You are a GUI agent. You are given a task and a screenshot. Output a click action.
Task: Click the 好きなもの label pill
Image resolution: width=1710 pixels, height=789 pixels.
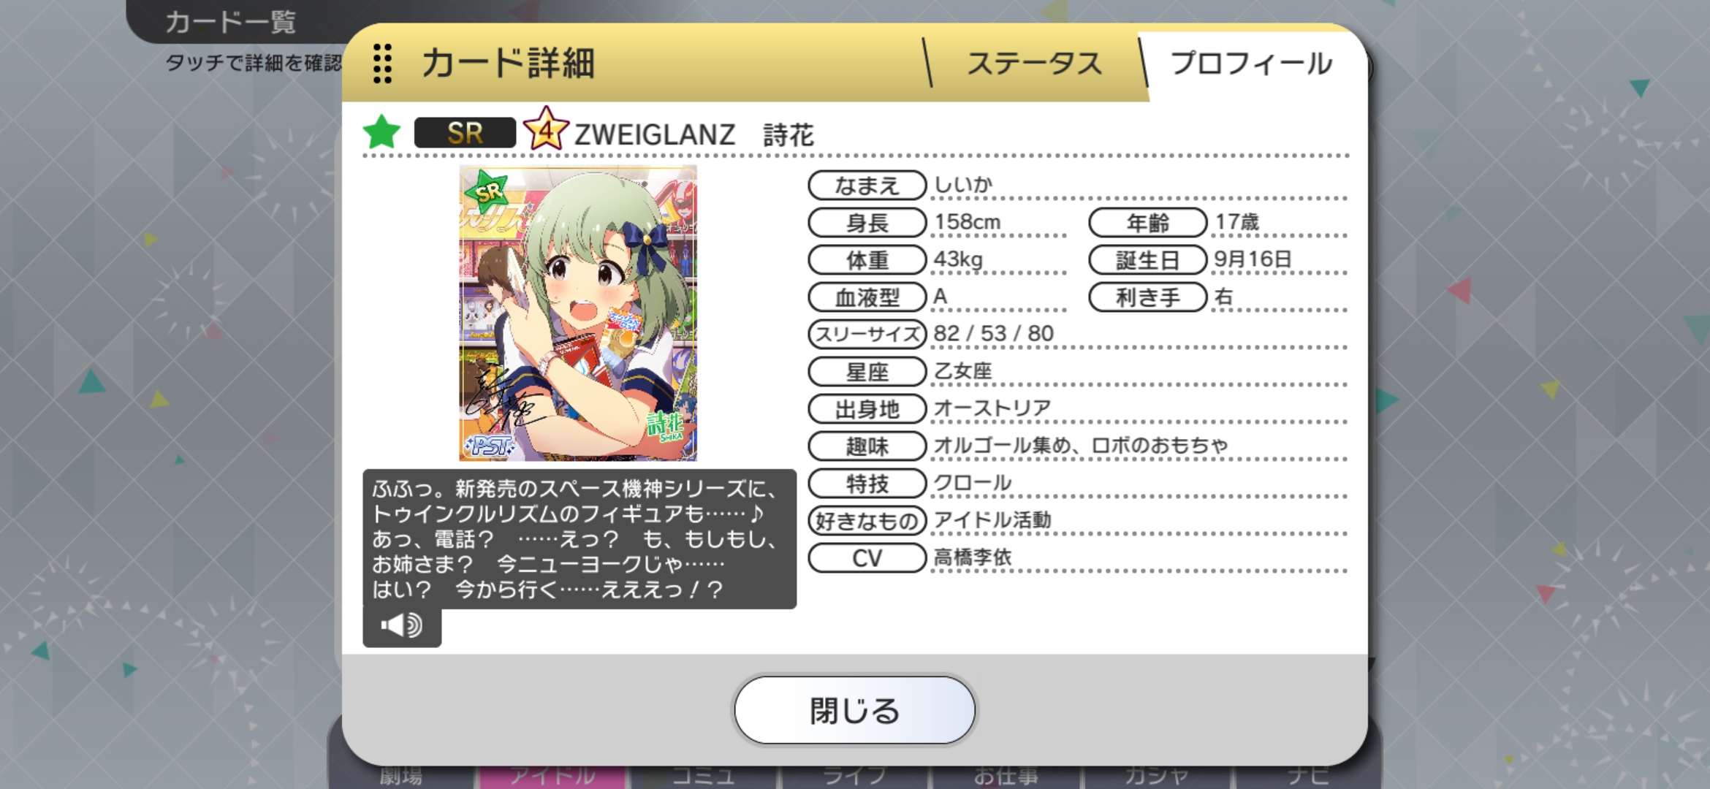click(867, 521)
